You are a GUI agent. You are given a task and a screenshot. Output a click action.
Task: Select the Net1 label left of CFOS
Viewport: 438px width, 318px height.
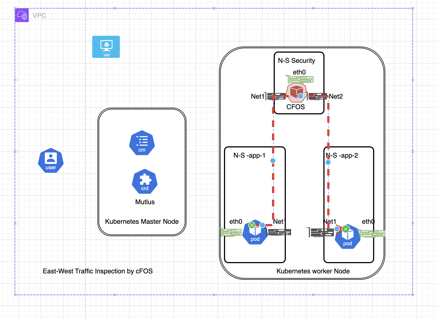pos(258,96)
